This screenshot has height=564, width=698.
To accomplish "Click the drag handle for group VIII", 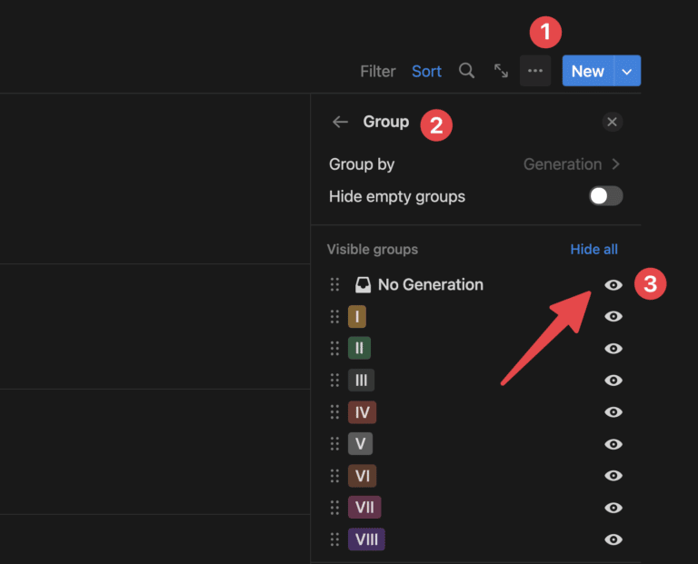I will pos(334,539).
